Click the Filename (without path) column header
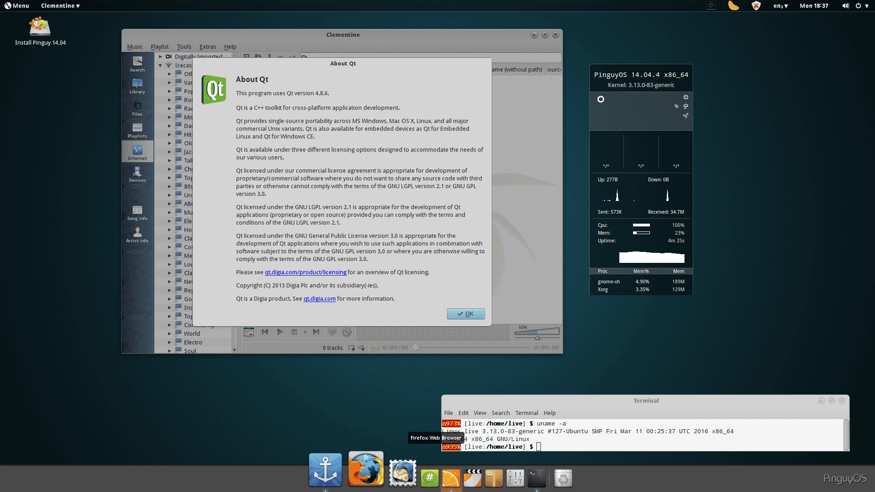The width and height of the screenshot is (875, 492). (518, 69)
